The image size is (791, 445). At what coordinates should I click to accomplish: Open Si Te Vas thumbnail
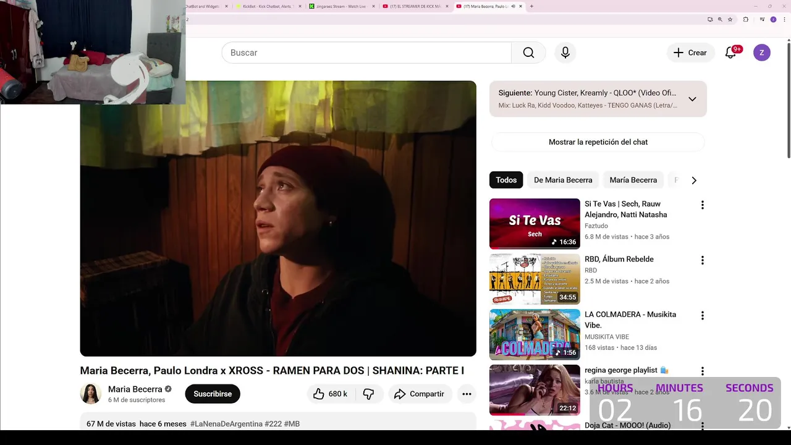point(535,224)
